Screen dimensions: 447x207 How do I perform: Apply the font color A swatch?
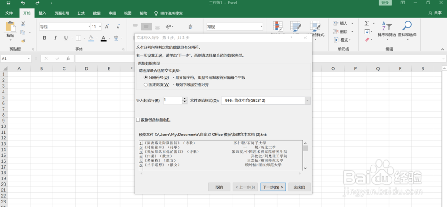tap(104, 38)
